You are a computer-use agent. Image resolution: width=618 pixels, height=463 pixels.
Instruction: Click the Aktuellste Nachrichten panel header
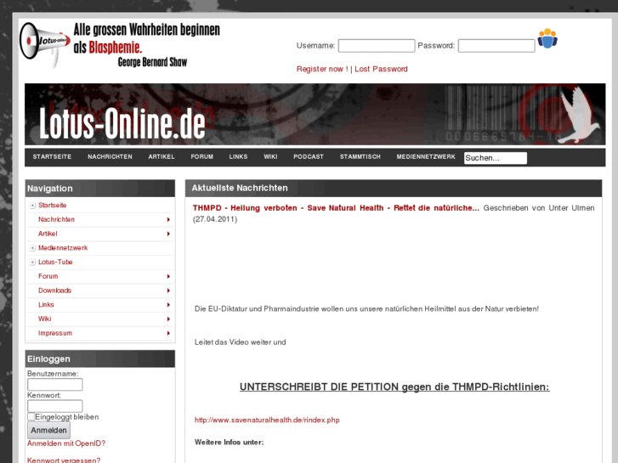coord(394,188)
